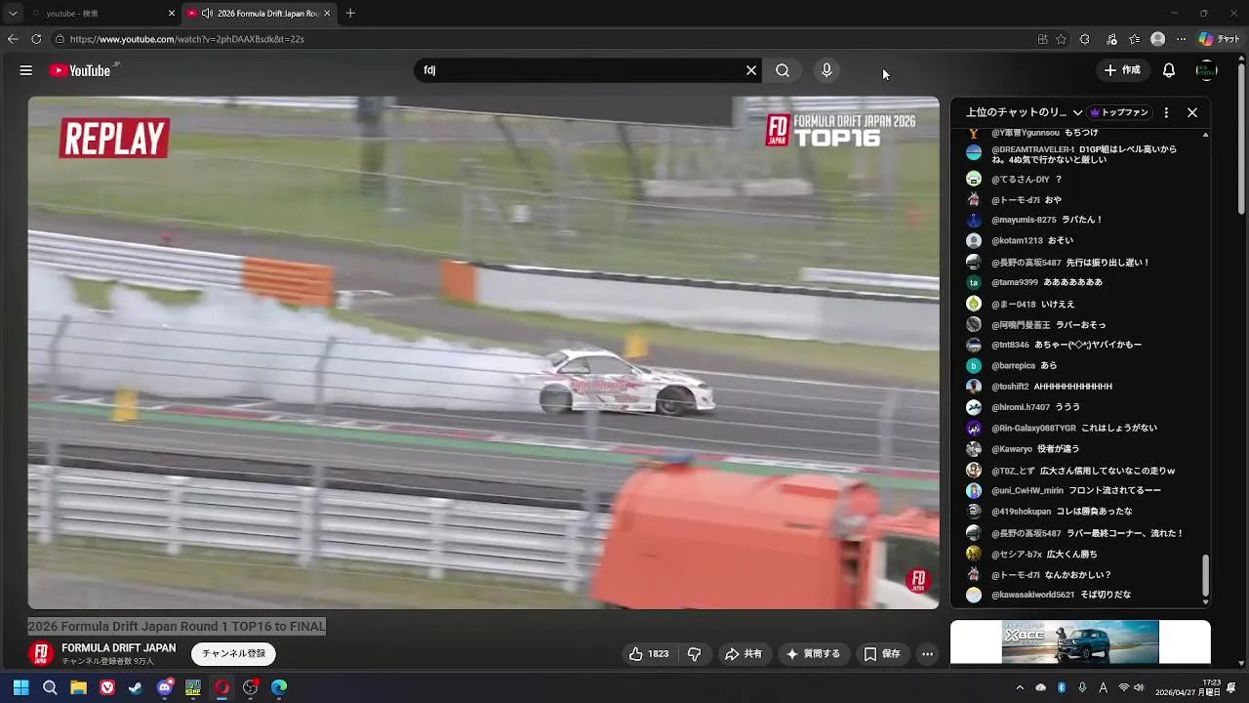Viewport: 1249px width, 703px height.
Task: Open the YouTube notifications bell
Action: (1169, 70)
